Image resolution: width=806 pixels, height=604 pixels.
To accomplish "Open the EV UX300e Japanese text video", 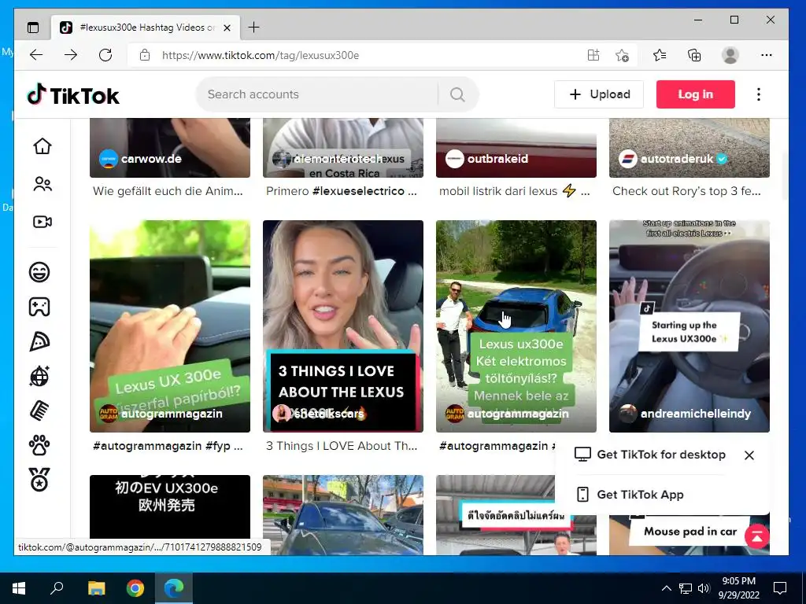I will (170, 514).
